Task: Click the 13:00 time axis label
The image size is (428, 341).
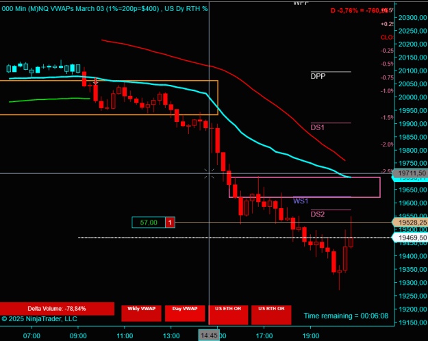Action: click(171, 336)
